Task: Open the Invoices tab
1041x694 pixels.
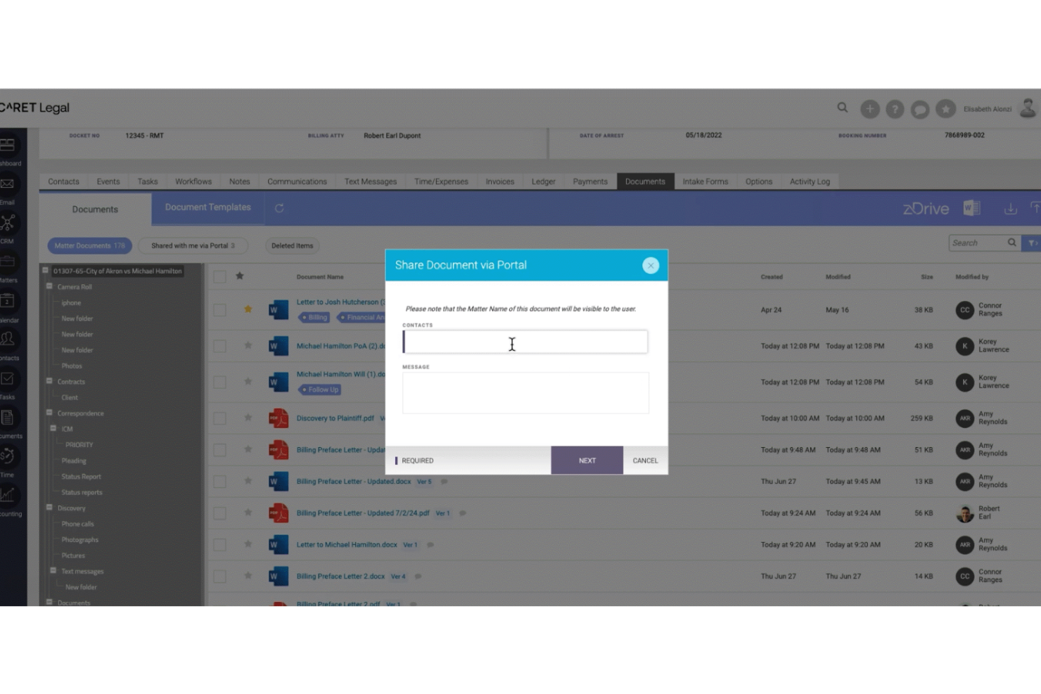Action: tap(499, 181)
